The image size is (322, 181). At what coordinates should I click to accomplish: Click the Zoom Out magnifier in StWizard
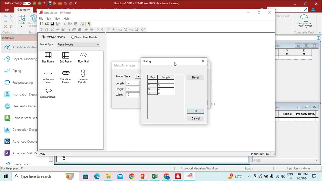126,30
